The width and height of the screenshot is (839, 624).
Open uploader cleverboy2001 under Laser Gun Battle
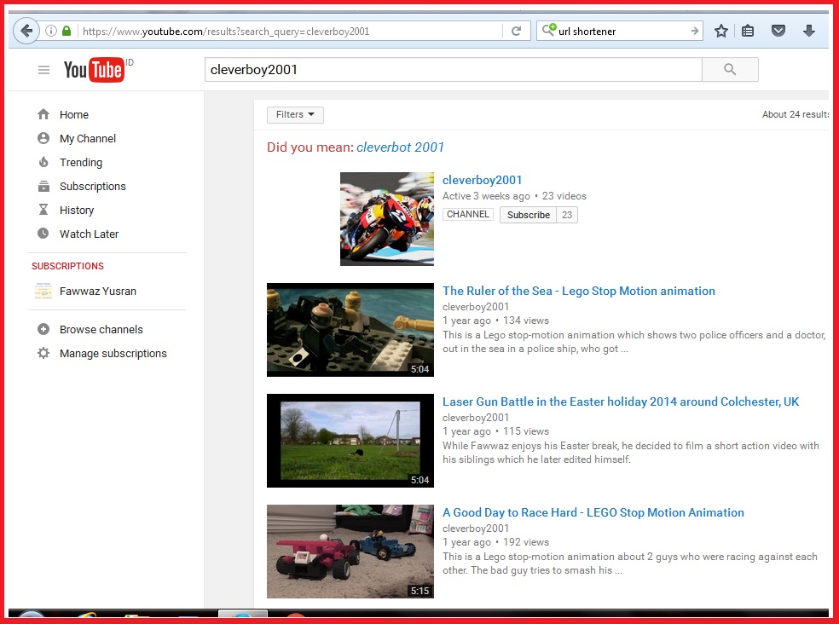pos(475,418)
